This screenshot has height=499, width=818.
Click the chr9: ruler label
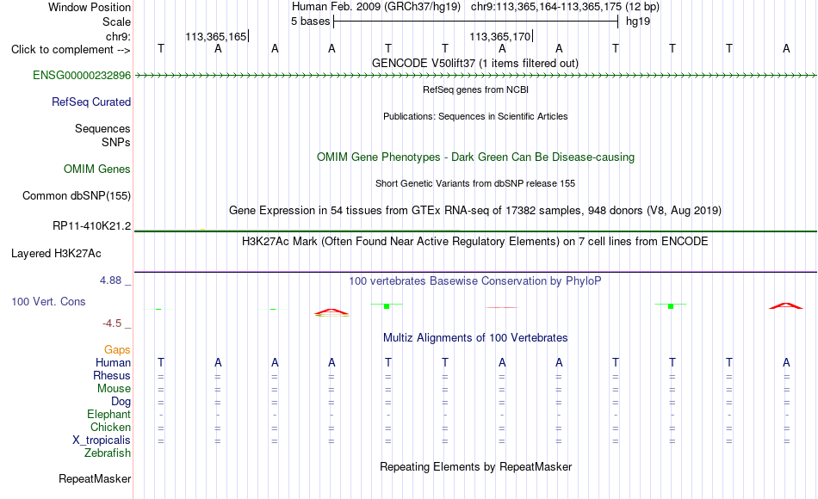[118, 36]
